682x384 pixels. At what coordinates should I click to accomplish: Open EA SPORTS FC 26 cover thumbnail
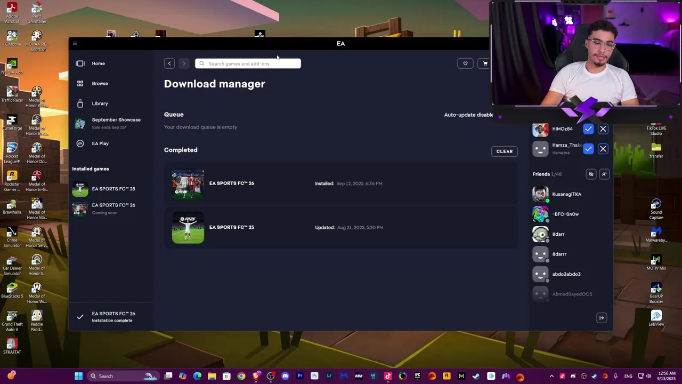tap(188, 184)
